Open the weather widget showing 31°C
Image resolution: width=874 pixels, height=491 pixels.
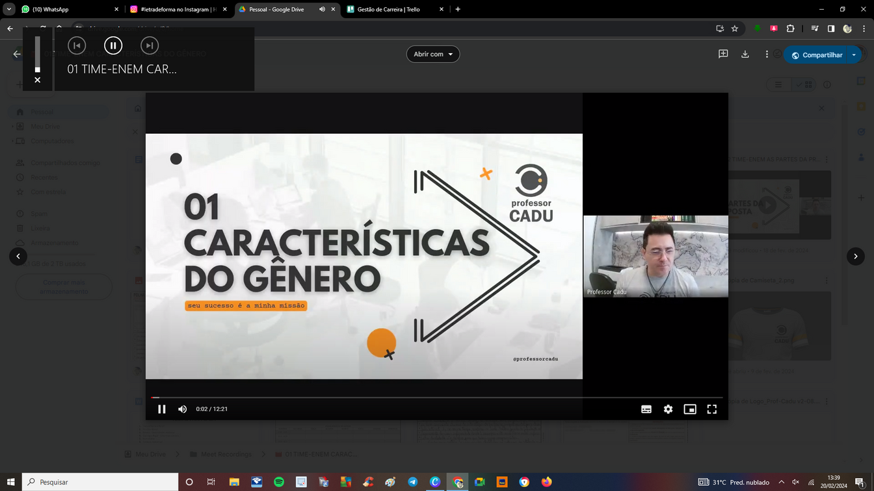[734, 482]
